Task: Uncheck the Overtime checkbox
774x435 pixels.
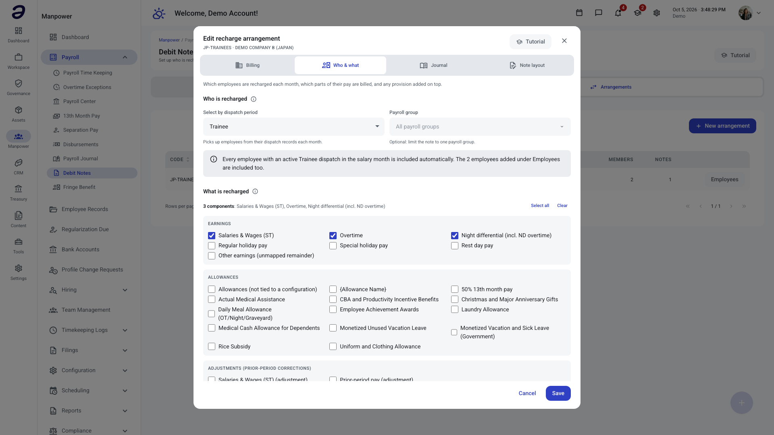Action: point(333,236)
